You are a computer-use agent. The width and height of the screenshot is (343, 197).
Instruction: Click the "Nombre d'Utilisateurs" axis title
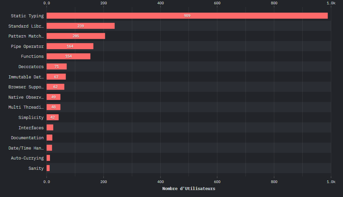click(188, 189)
